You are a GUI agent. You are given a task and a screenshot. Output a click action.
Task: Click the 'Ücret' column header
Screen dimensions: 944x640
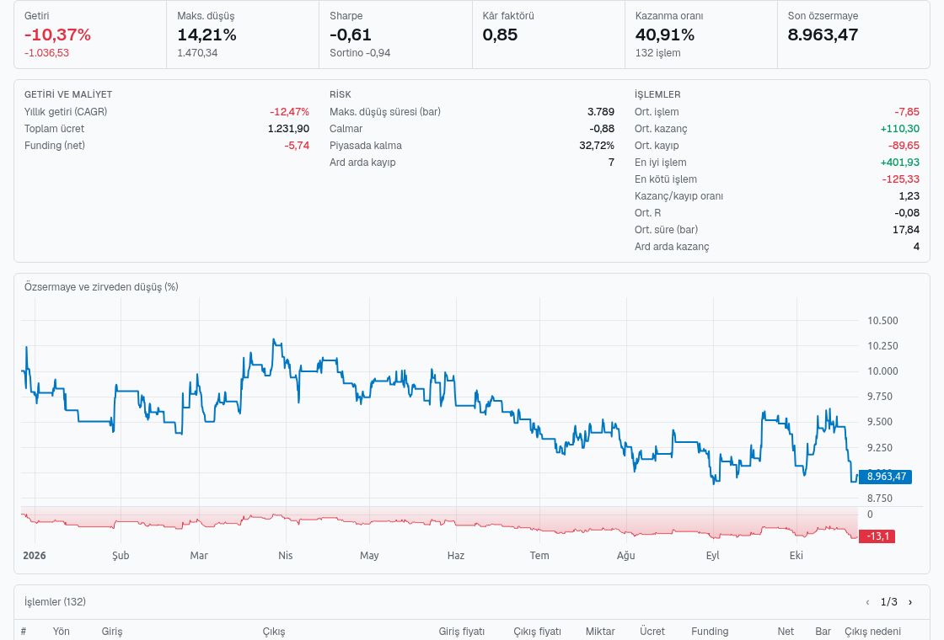pos(652,631)
